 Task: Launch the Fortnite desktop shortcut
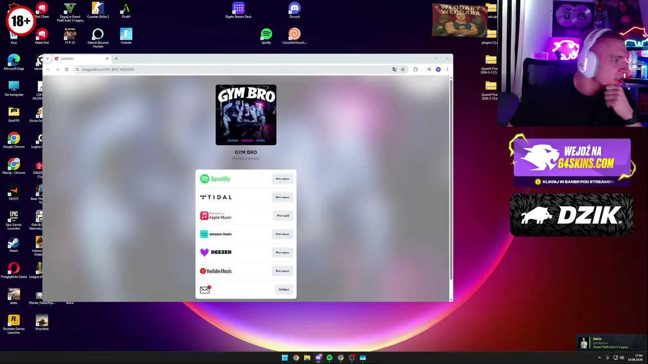(126, 36)
